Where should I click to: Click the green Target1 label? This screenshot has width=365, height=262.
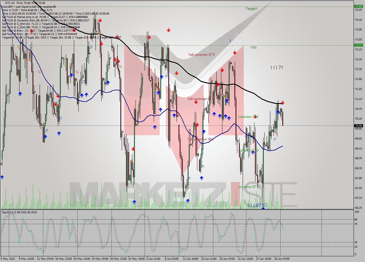pyautogui.click(x=252, y=9)
